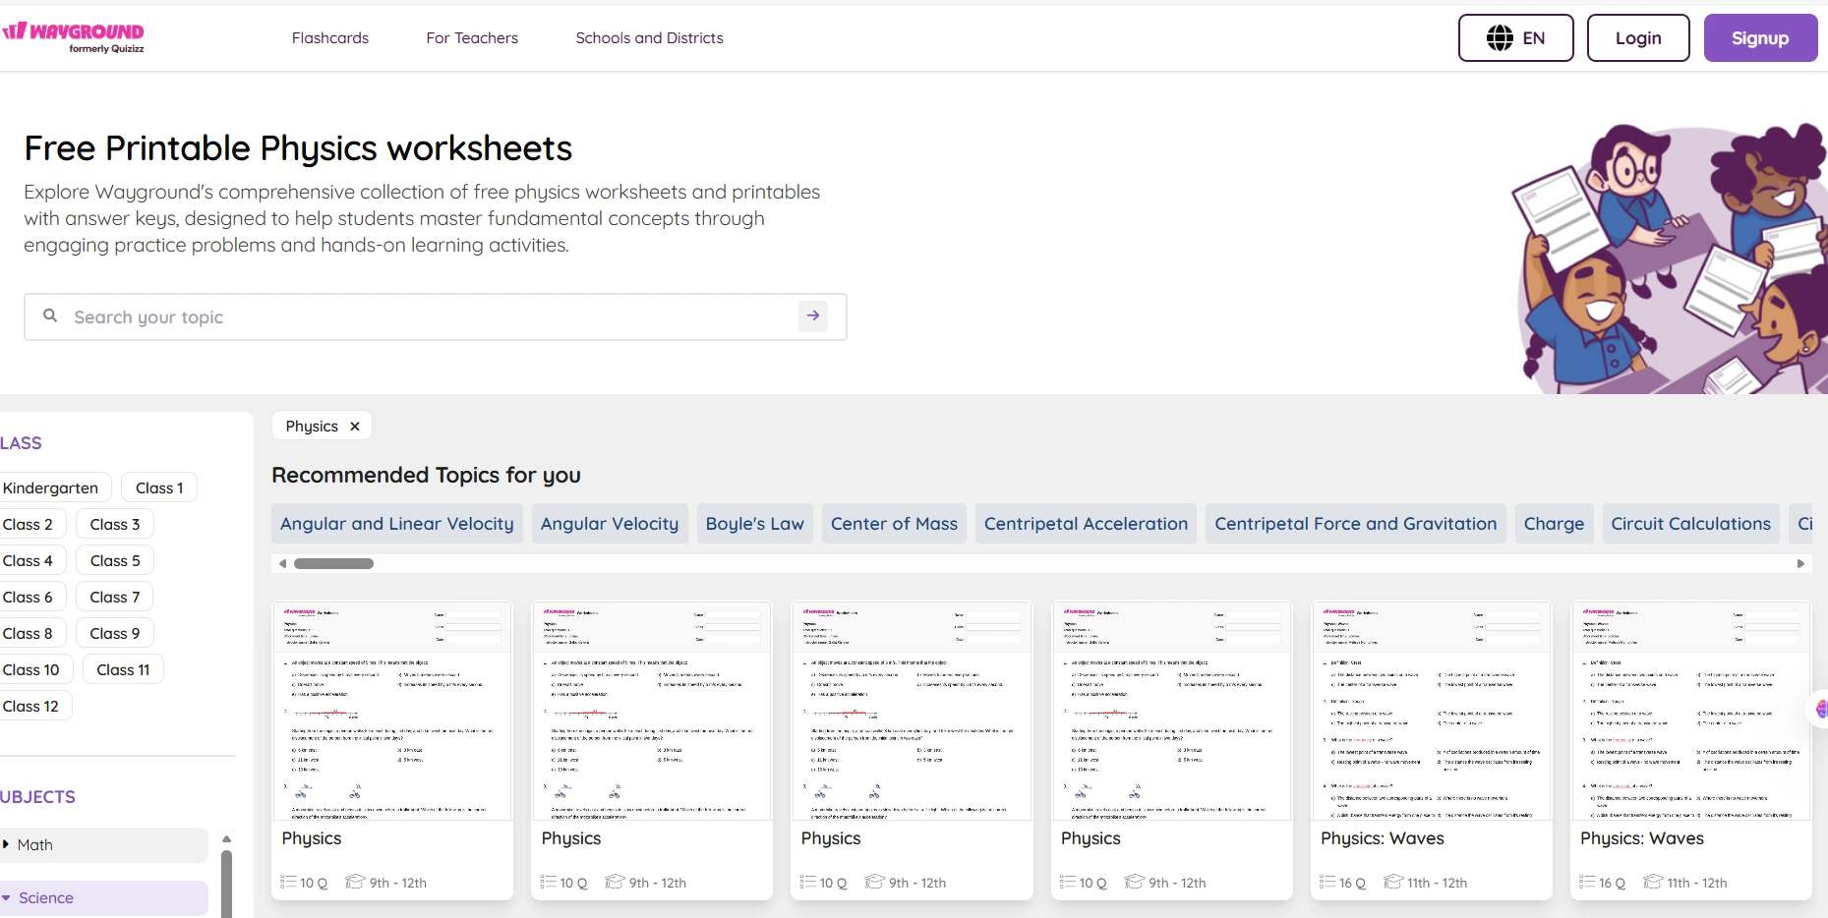Toggle the Class 5 filter
The image size is (1828, 918).
tap(114, 560)
